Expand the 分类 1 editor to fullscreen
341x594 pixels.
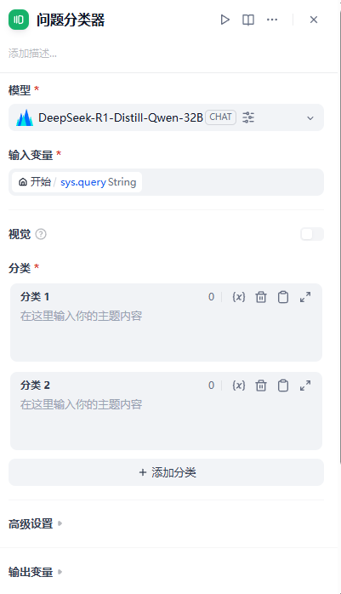(305, 297)
